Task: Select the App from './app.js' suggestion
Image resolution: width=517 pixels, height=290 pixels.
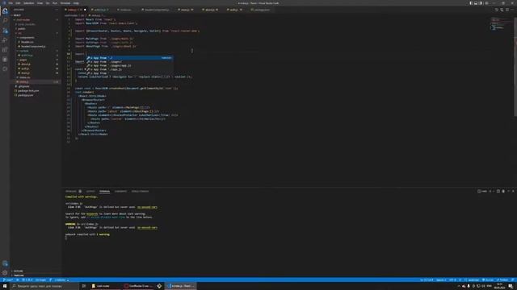Action: [x=129, y=69]
